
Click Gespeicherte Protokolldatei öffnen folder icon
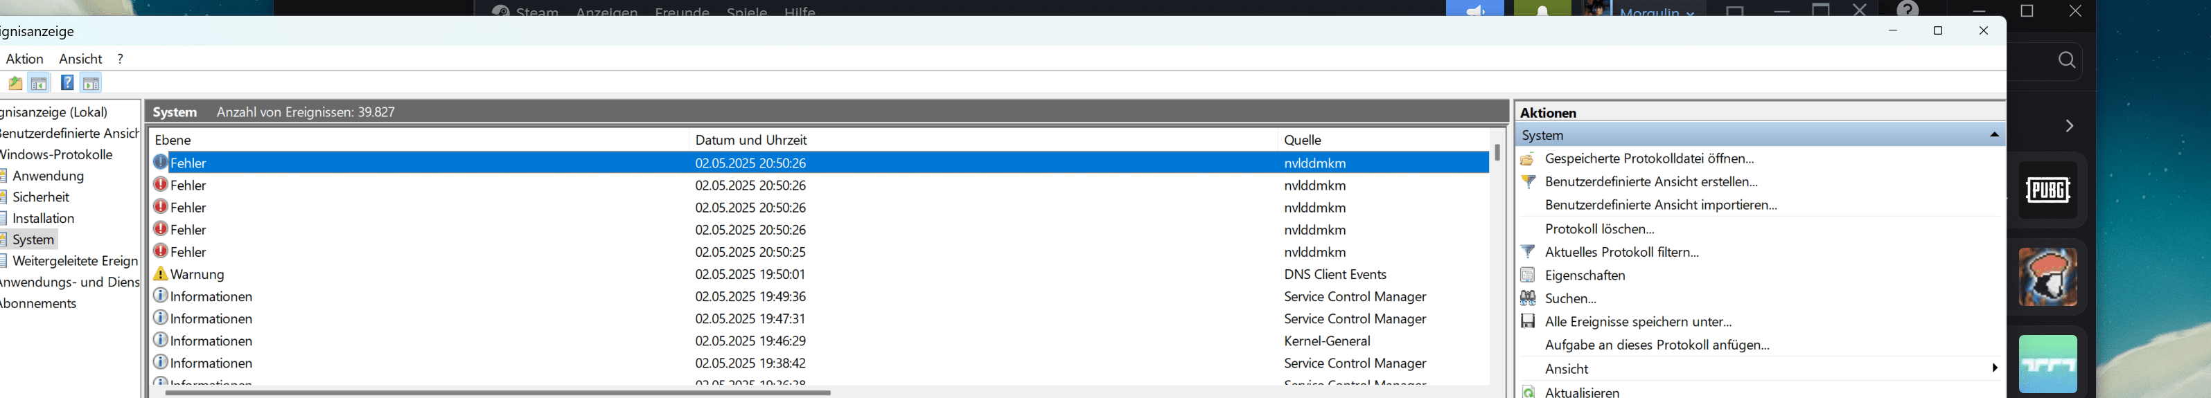point(1528,159)
